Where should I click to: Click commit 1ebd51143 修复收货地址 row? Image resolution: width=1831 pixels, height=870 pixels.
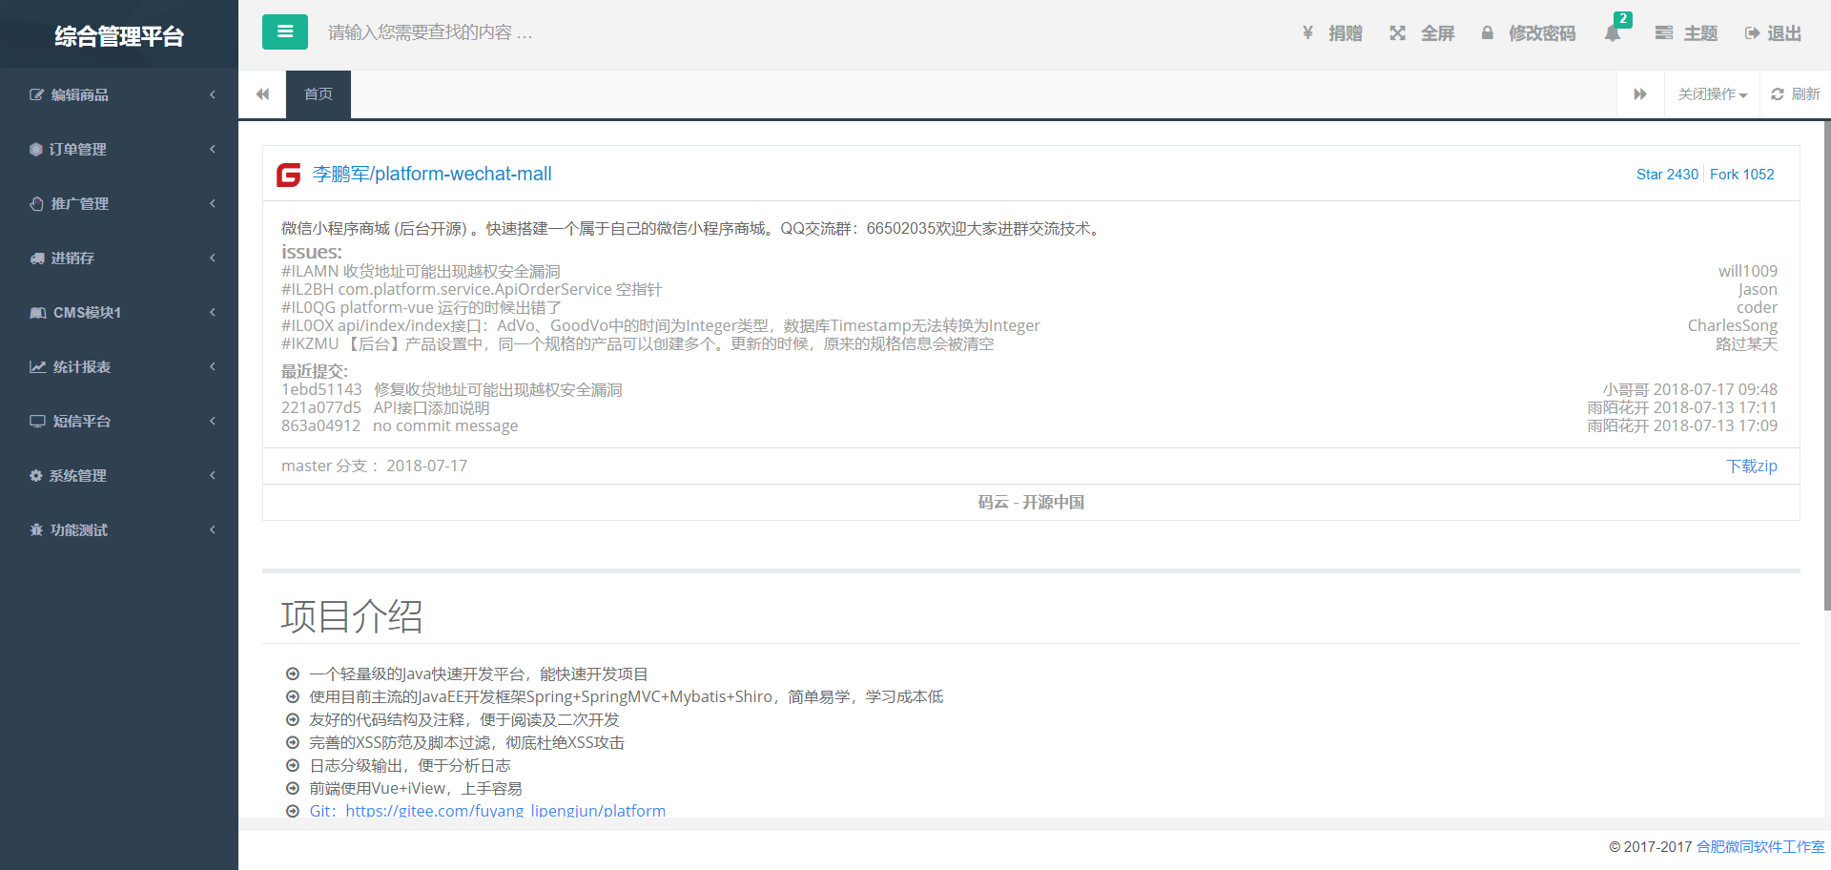1029,390
